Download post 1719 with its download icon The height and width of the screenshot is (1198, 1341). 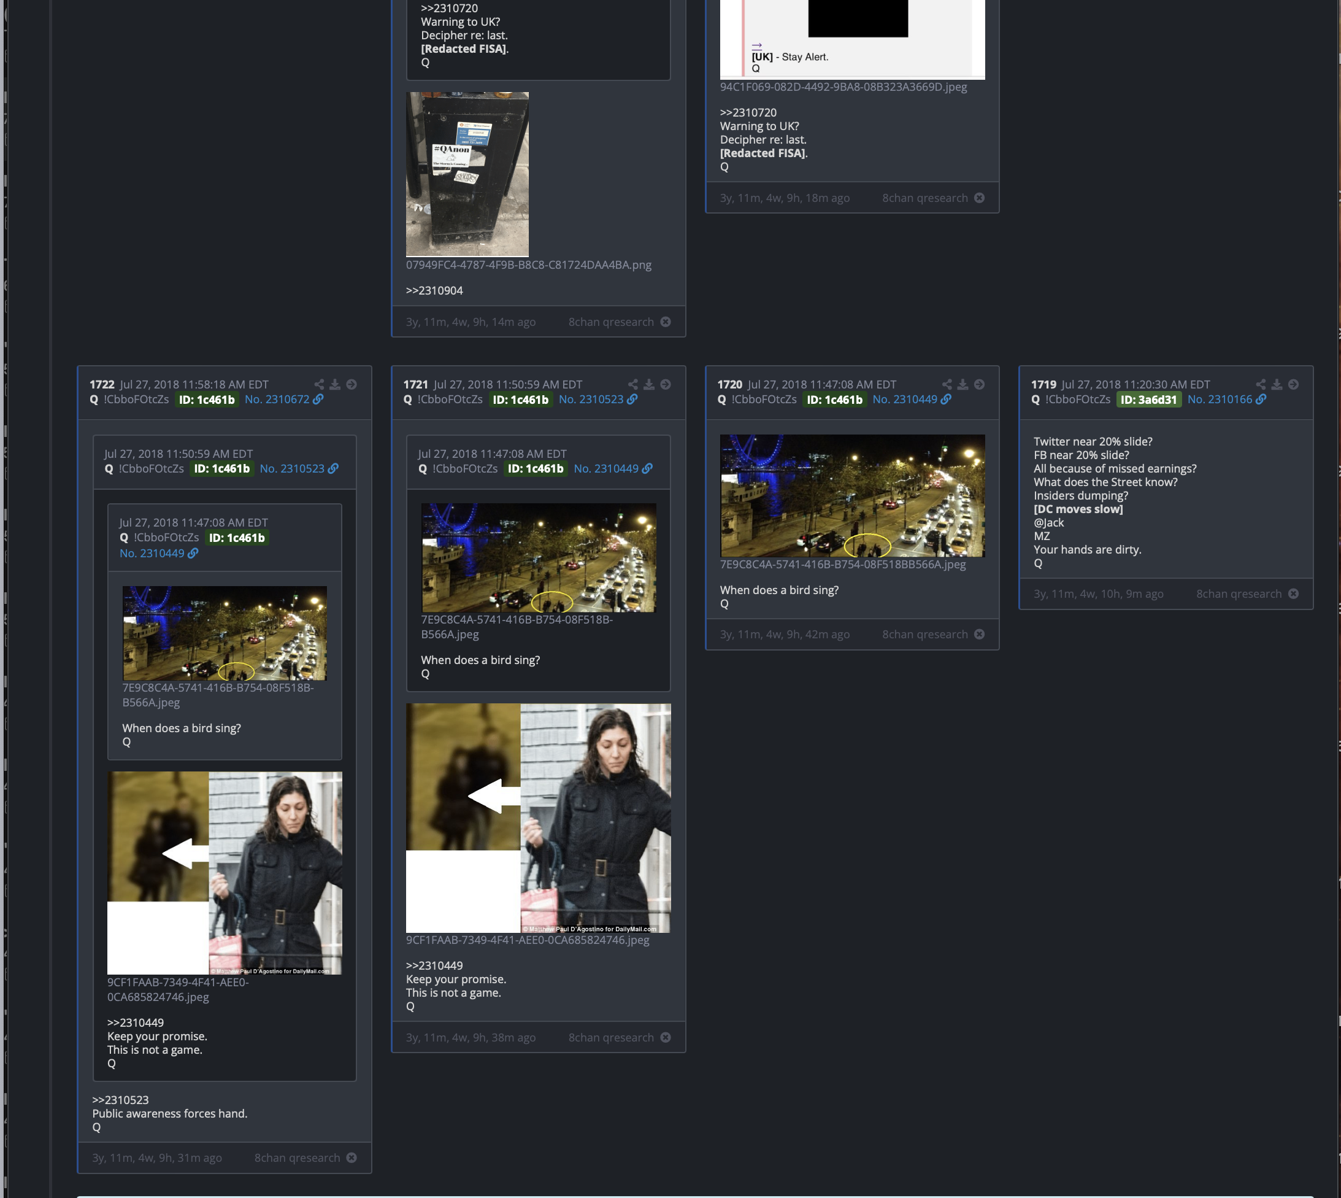tap(1277, 384)
